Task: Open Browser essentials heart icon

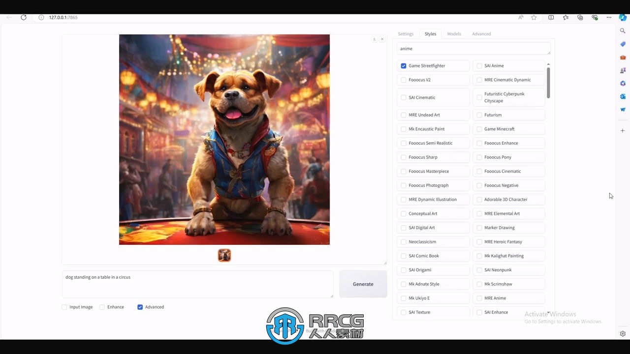Action: [595, 17]
